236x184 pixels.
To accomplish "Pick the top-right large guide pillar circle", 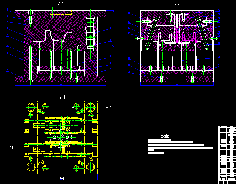I will [91, 107].
